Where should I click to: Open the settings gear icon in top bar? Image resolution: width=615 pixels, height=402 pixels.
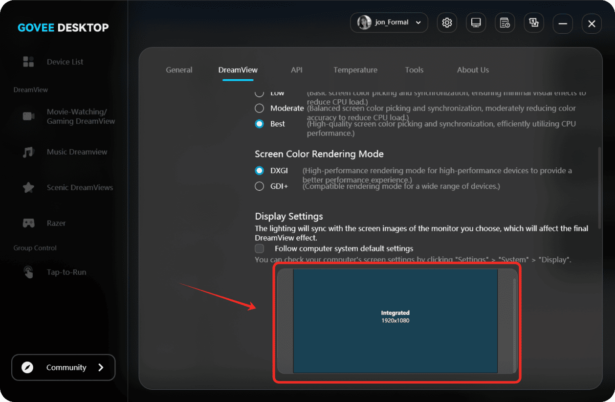tap(446, 22)
